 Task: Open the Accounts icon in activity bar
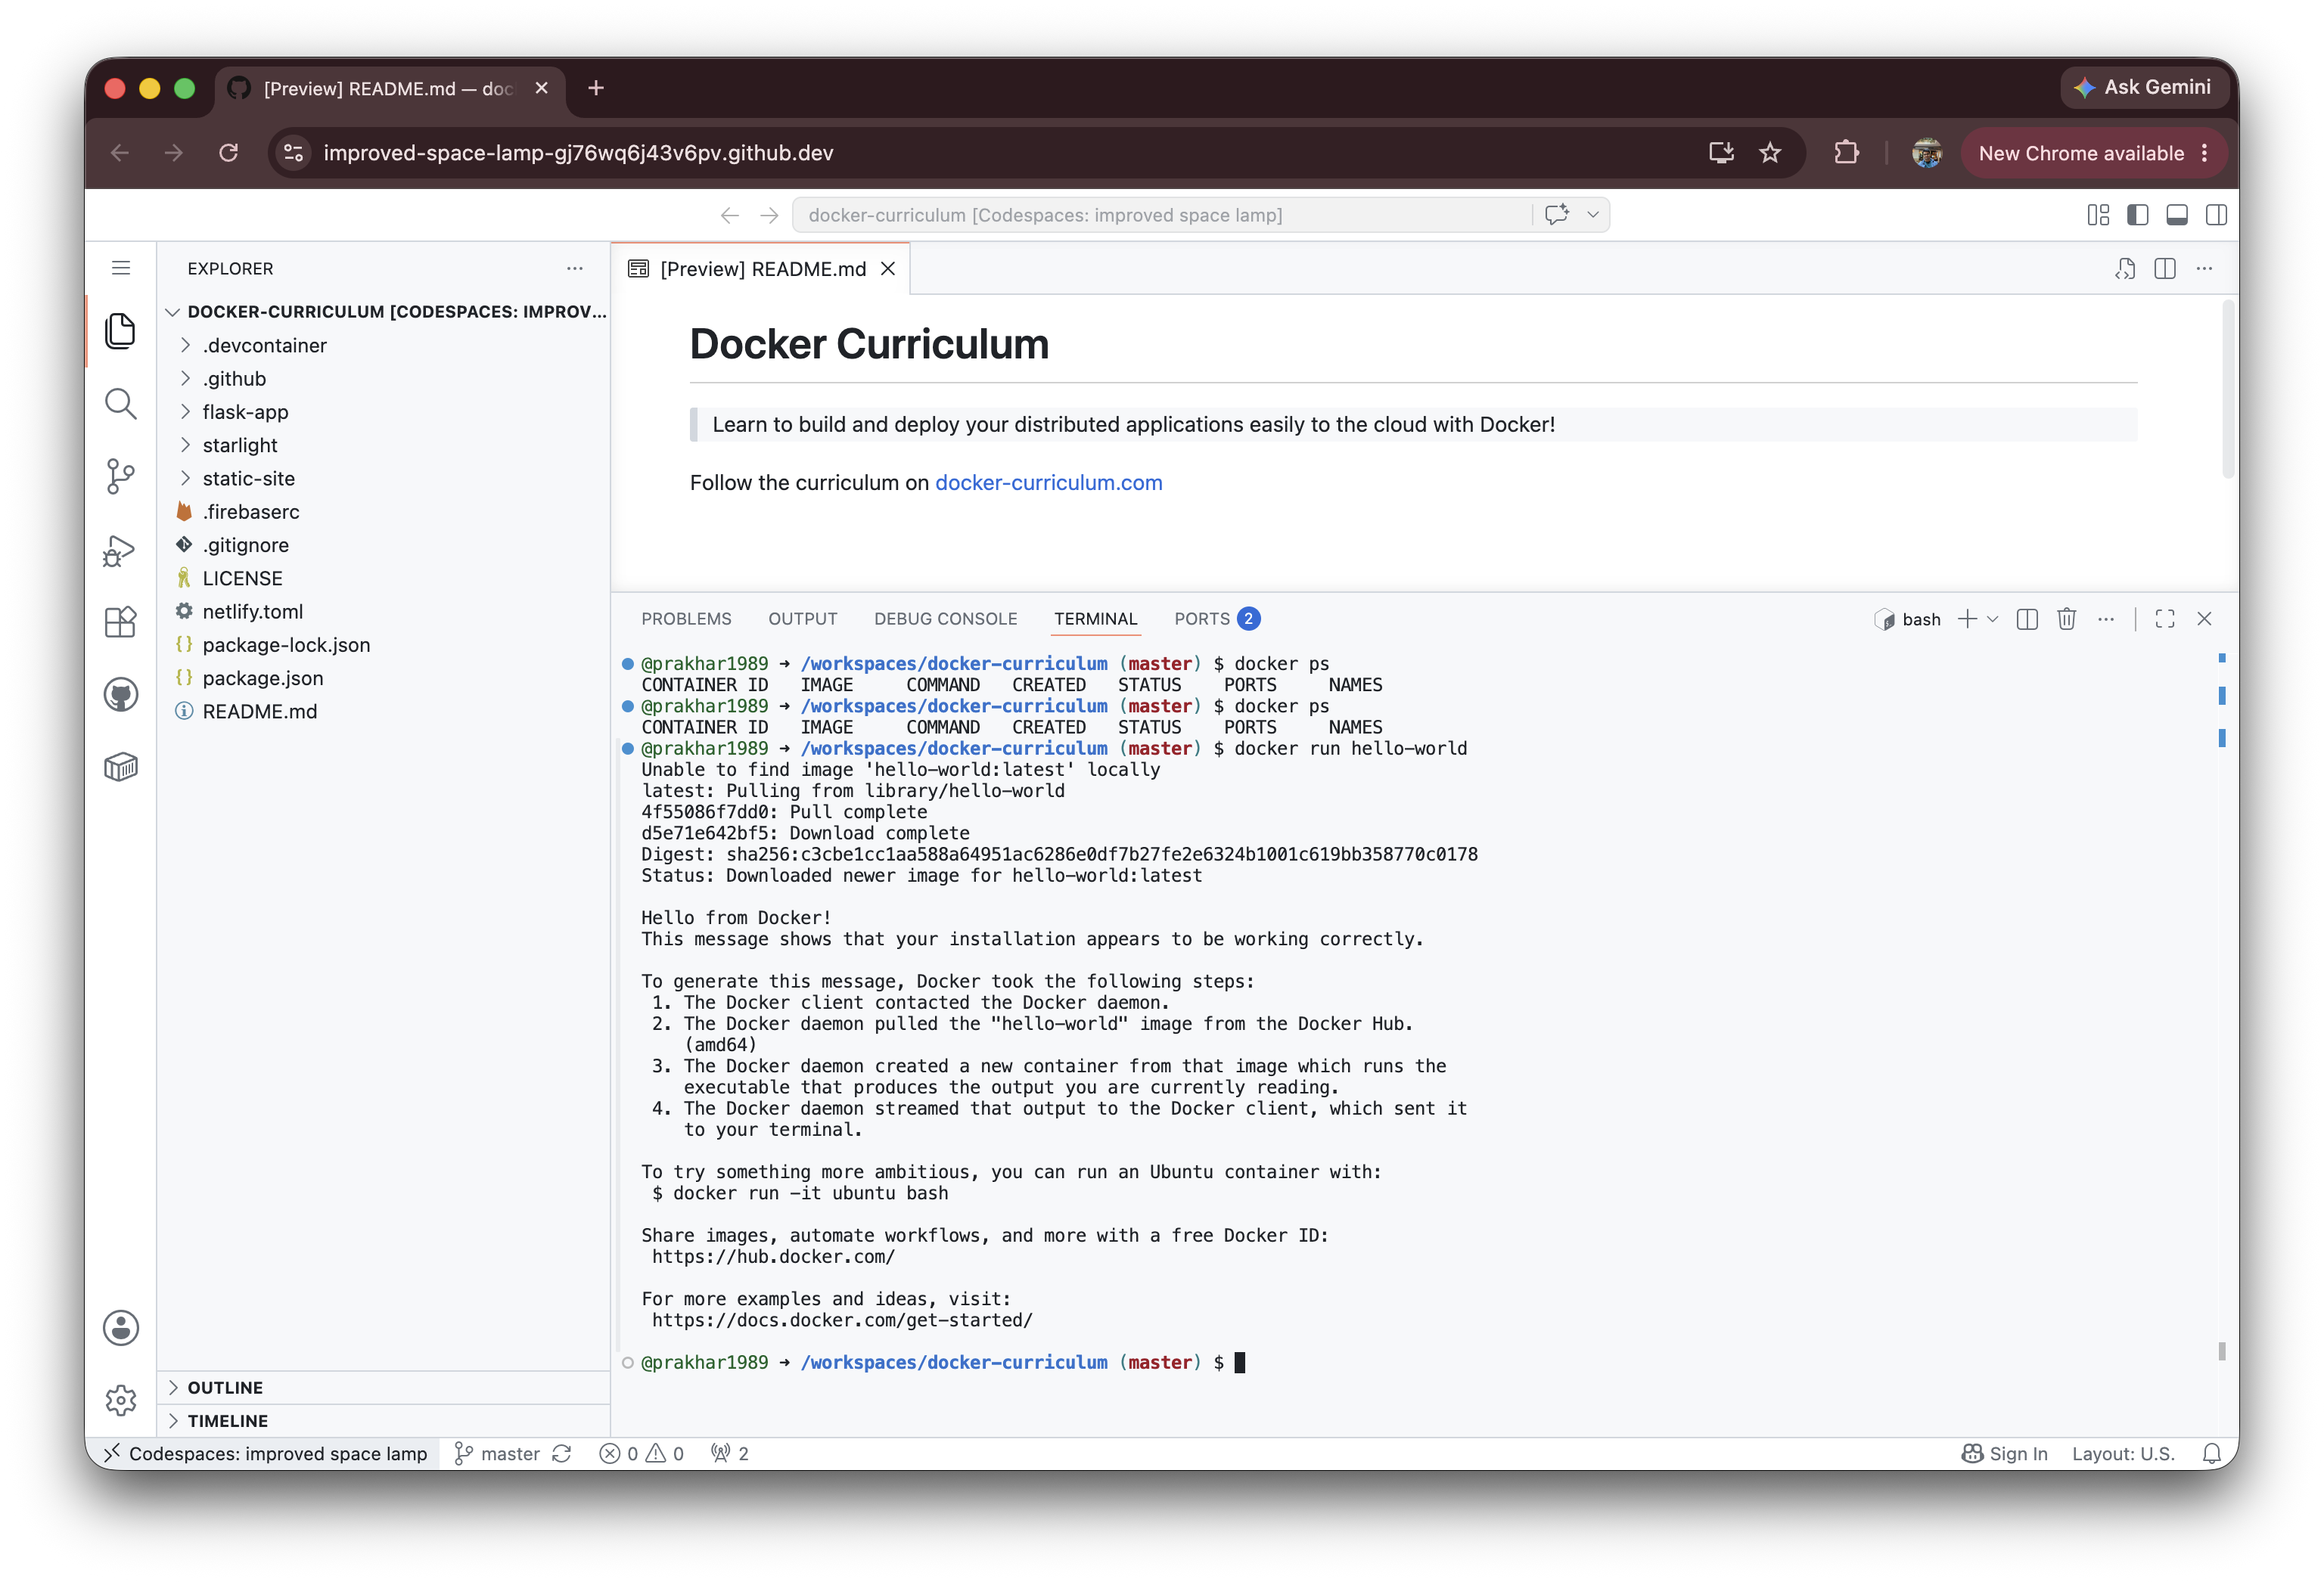point(120,1328)
